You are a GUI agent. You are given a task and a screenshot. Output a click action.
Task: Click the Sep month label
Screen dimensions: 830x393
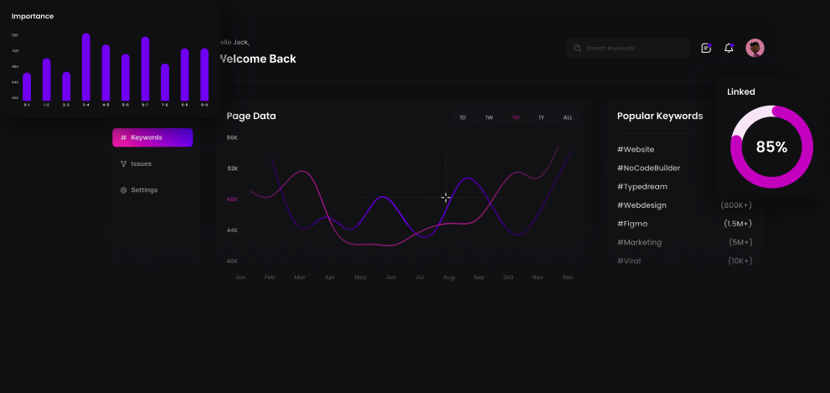[478, 277]
